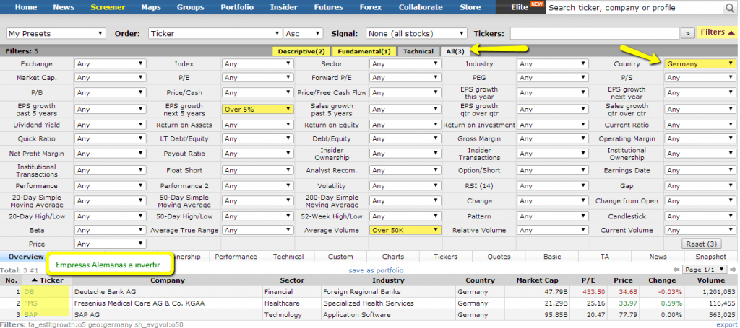The width and height of the screenshot is (740, 328).
Task: Open the My Presets dropdown
Action: (x=56, y=33)
